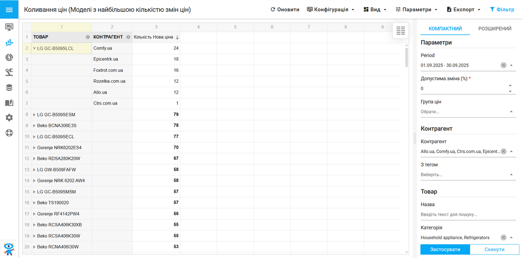
Task: Clear the selected Категорія values
Action: click(503, 238)
